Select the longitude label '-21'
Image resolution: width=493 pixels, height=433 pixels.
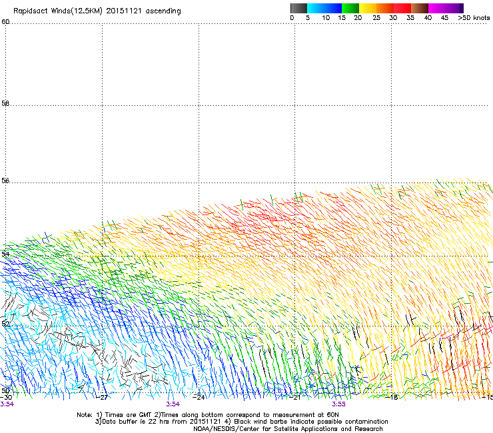(x=295, y=398)
